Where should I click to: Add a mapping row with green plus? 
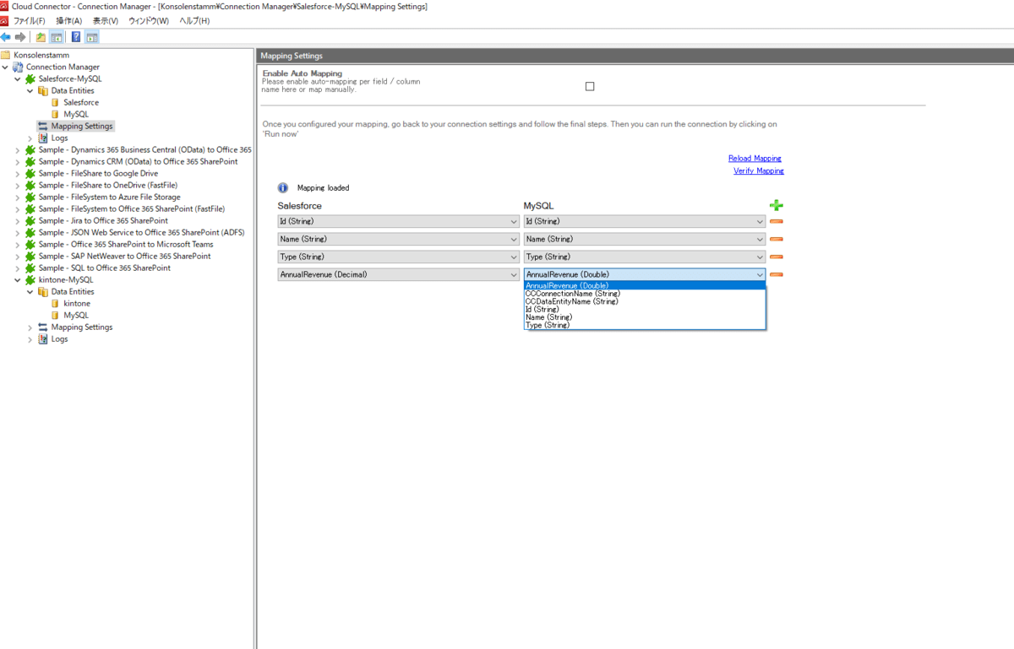[x=777, y=205]
